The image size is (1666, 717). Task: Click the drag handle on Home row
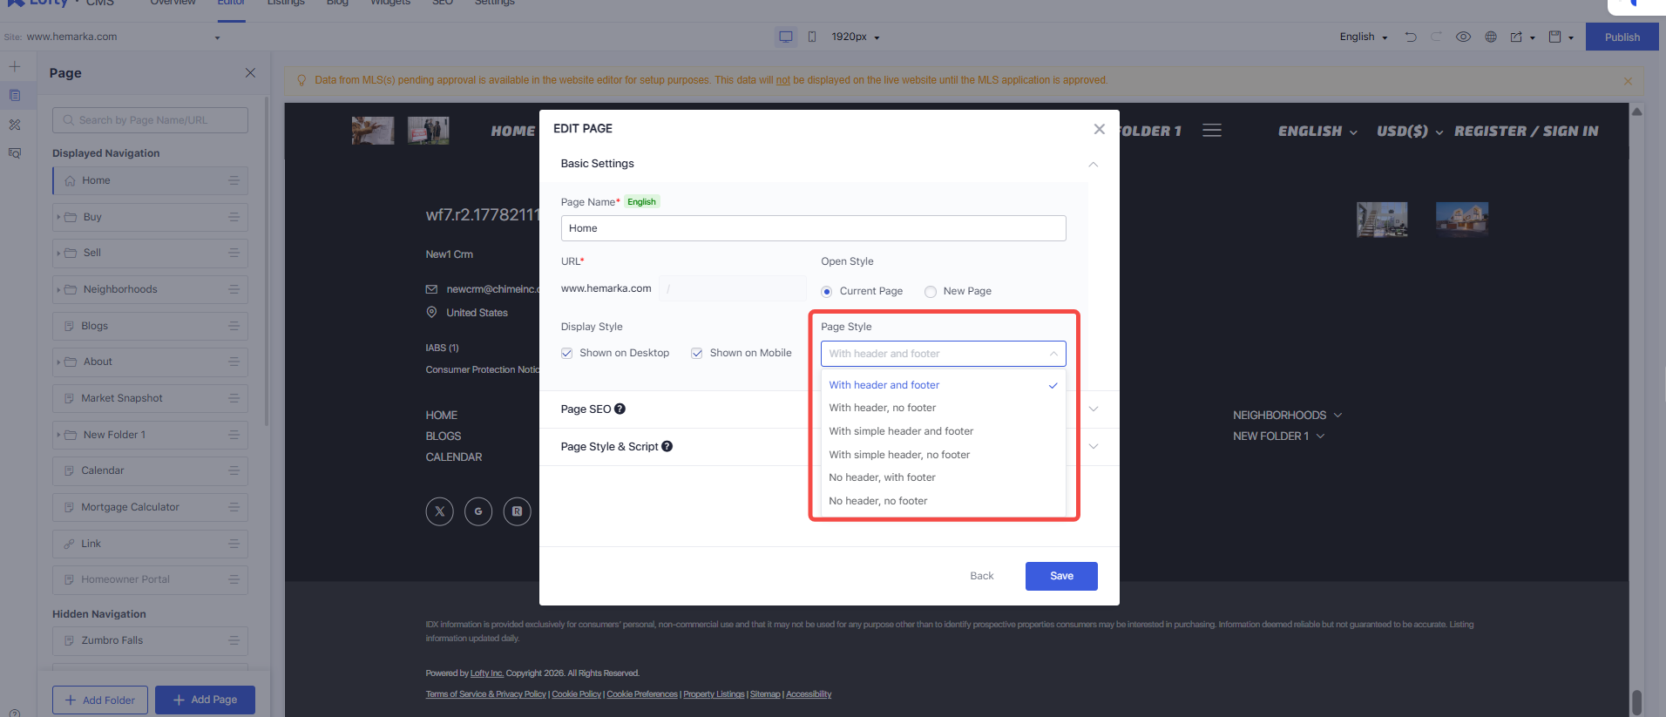pos(234,180)
